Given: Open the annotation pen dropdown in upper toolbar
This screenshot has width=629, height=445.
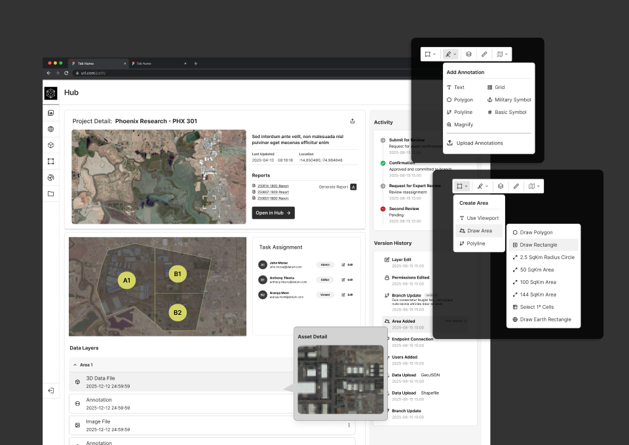Looking at the screenshot, I should point(451,54).
